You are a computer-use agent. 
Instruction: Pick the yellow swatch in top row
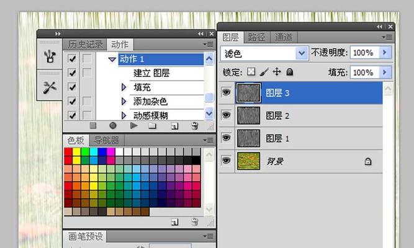[x=76, y=152]
